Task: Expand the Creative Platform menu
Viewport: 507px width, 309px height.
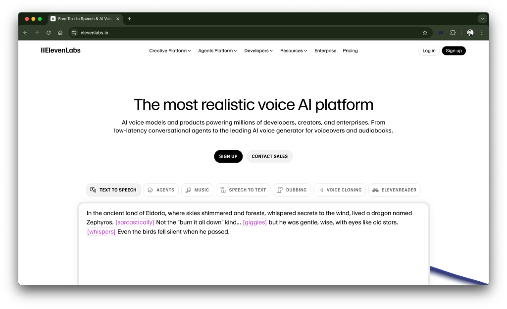Action: (170, 51)
